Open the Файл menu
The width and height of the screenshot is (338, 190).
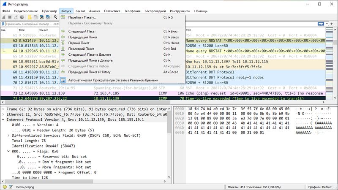[x=6, y=11]
